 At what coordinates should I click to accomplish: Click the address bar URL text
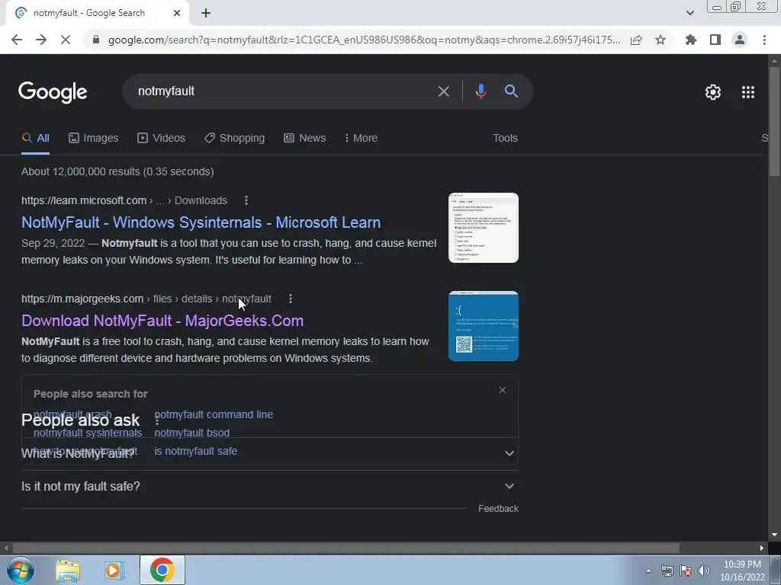point(364,40)
